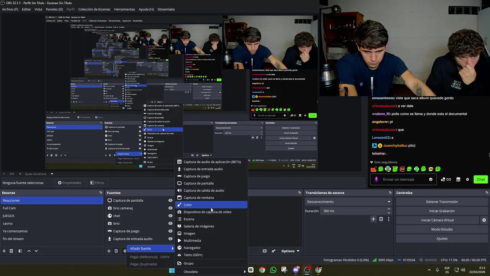The image size is (490, 276).
Task: Hide the brio source with its eye icon
Action: (x=170, y=223)
